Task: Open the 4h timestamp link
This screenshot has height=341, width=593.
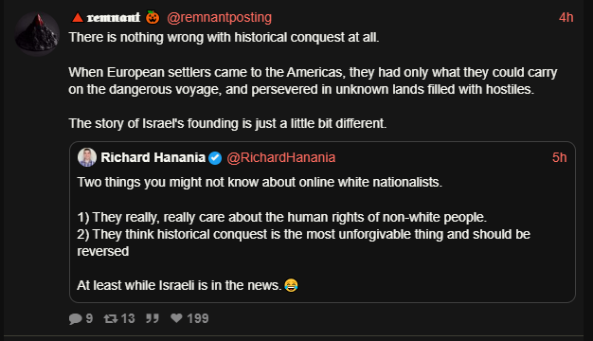Action: (566, 17)
